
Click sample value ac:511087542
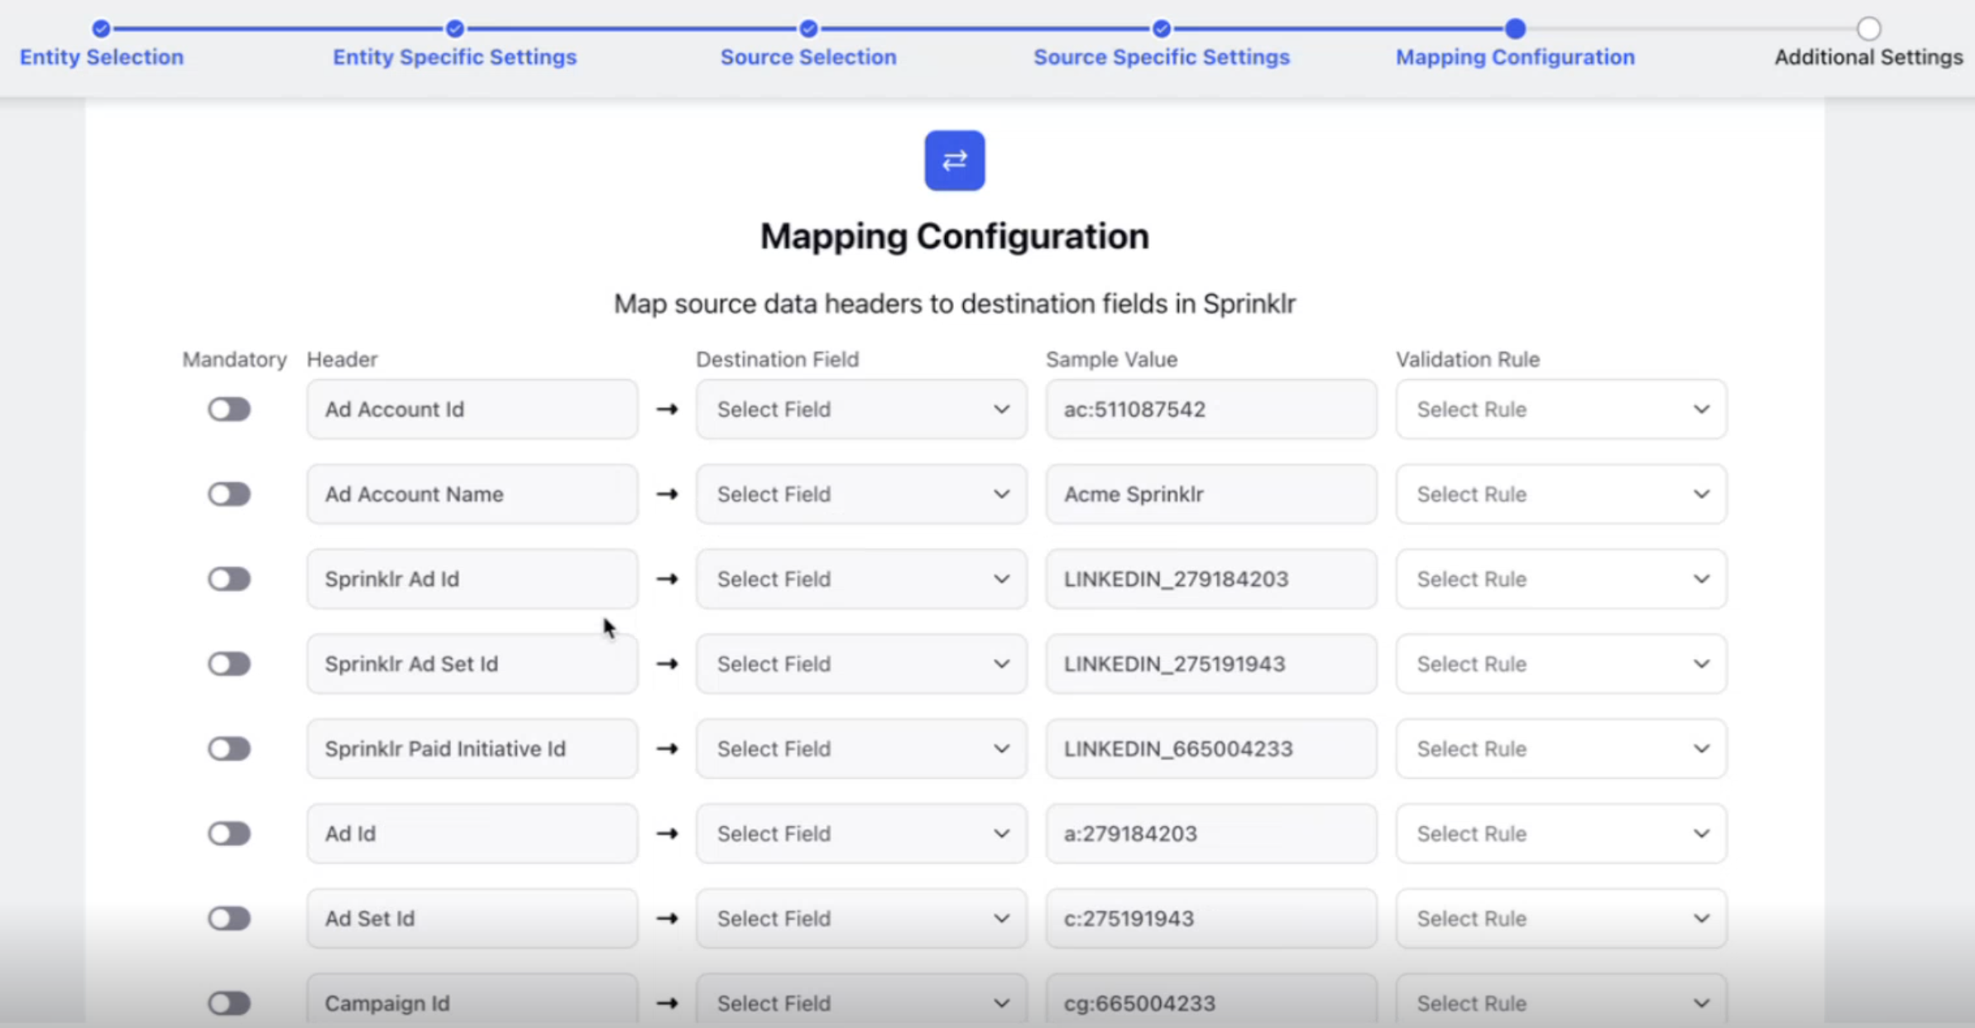[1211, 409]
